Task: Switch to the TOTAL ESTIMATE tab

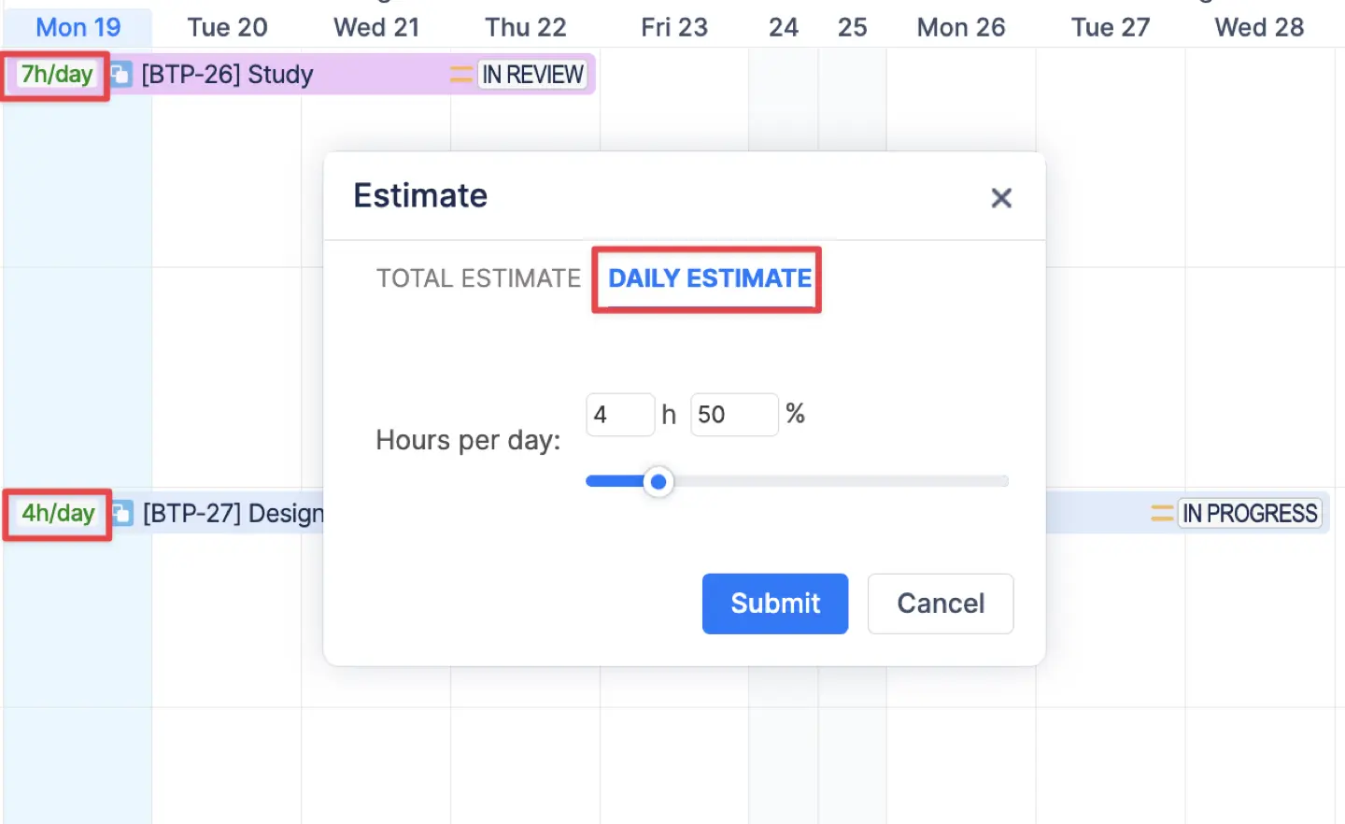Action: point(477,277)
